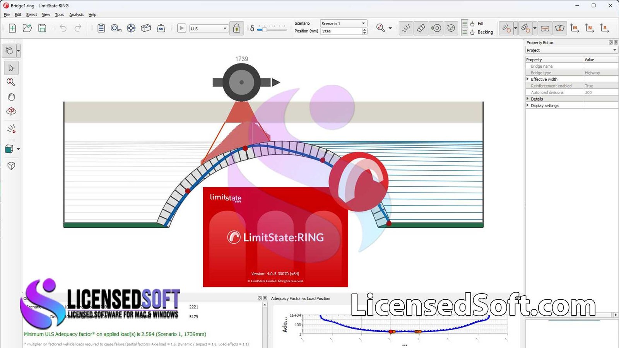
Task: Open dropdown beside block reset button
Action: point(535,28)
